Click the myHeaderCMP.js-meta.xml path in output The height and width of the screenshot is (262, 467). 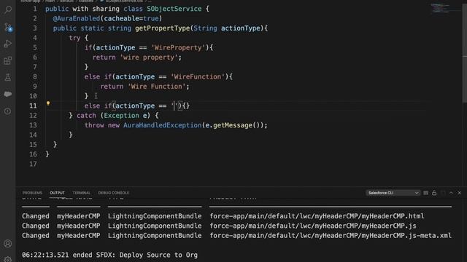point(331,236)
